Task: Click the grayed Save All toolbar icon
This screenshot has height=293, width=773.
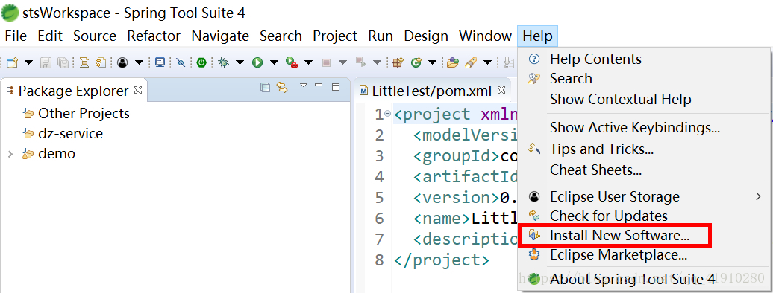Action: pos(63,62)
